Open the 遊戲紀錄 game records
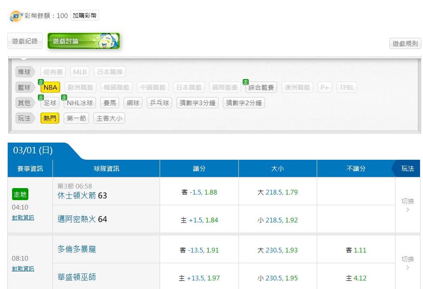Image resolution: width=423 pixels, height=289 pixels. [25, 41]
